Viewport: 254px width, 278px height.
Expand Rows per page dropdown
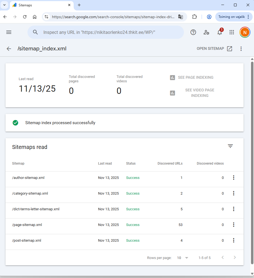[x=183, y=258]
